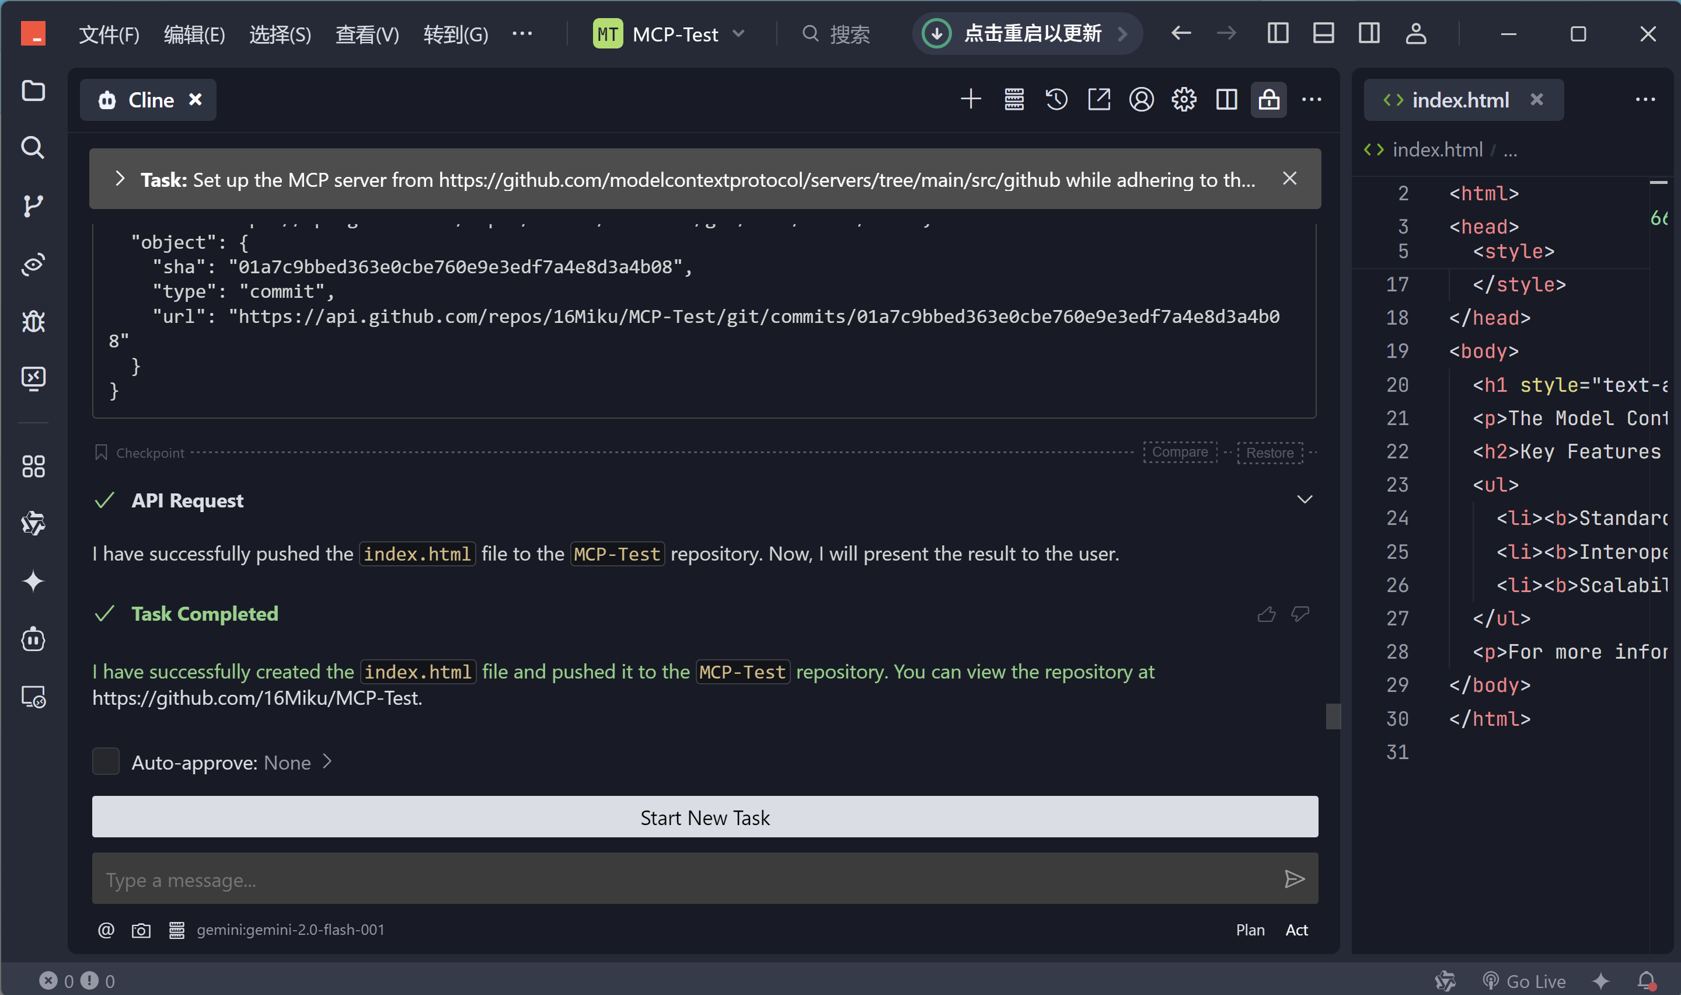Open Source Control in activity bar

[x=33, y=205]
